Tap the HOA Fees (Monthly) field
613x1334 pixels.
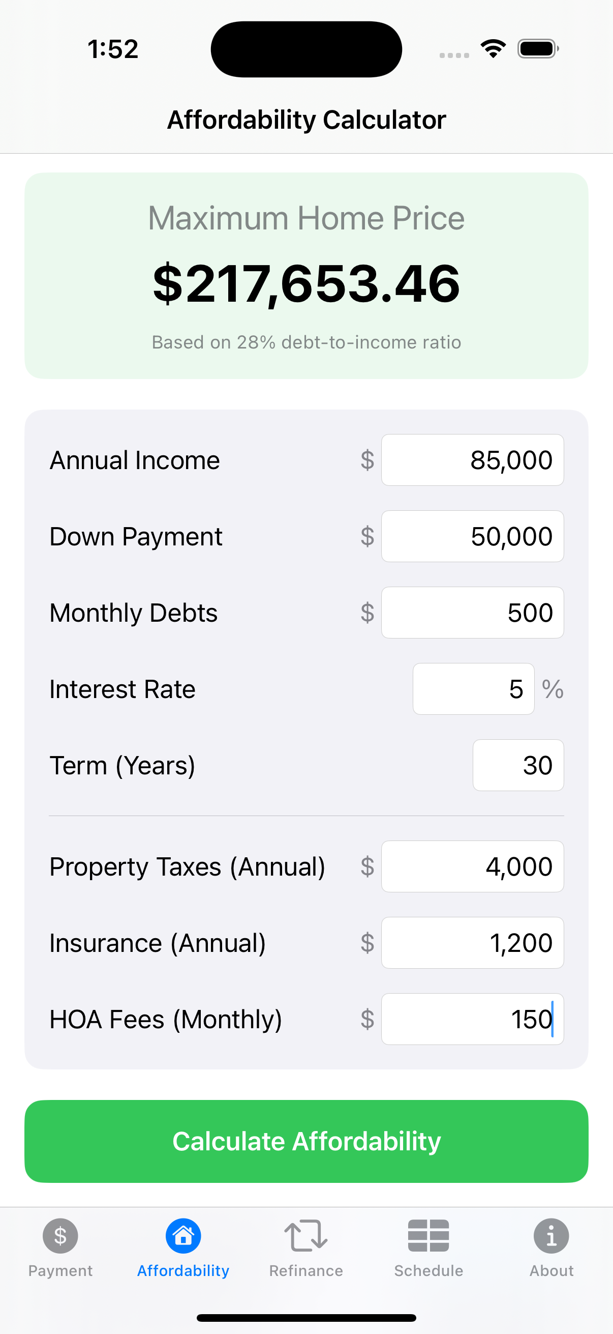[472, 1019]
